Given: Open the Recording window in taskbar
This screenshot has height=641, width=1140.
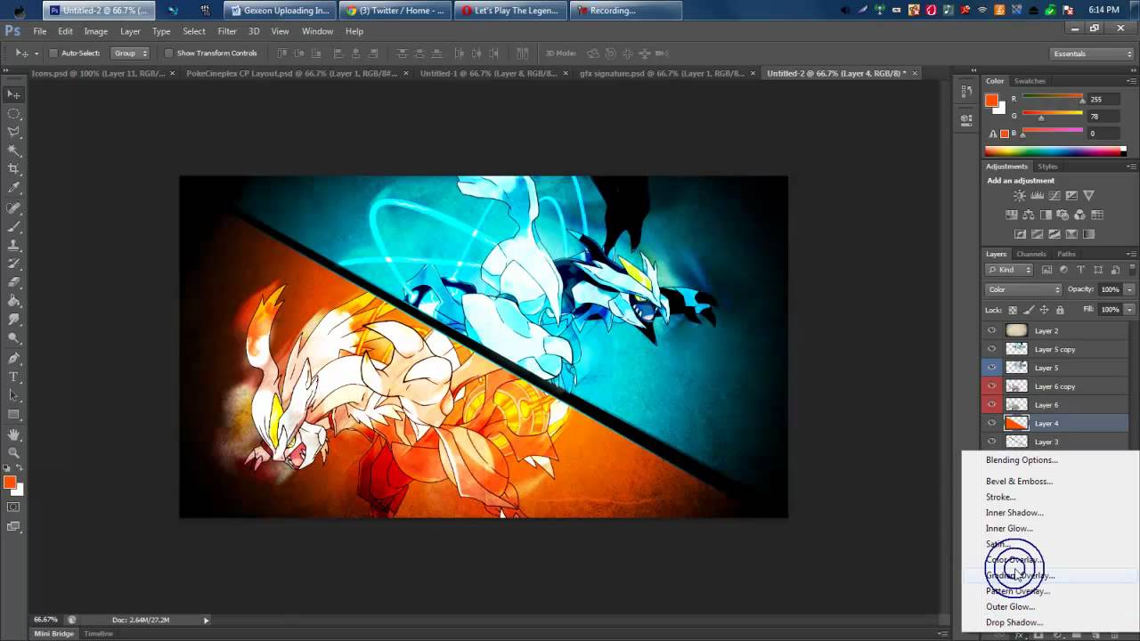Looking at the screenshot, I should pyautogui.click(x=624, y=11).
